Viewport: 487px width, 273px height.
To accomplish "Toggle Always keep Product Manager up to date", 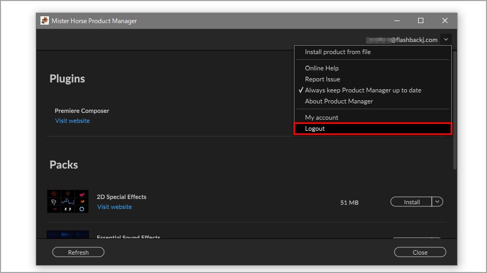I will point(363,90).
